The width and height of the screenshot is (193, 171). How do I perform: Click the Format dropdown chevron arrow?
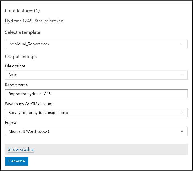(x=182, y=131)
